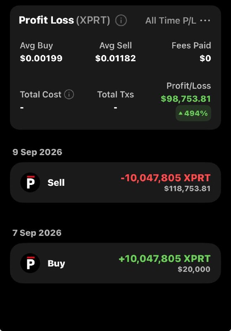Open the All Time P/L selector
Screen dimensions: 231x331
(x=171, y=20)
